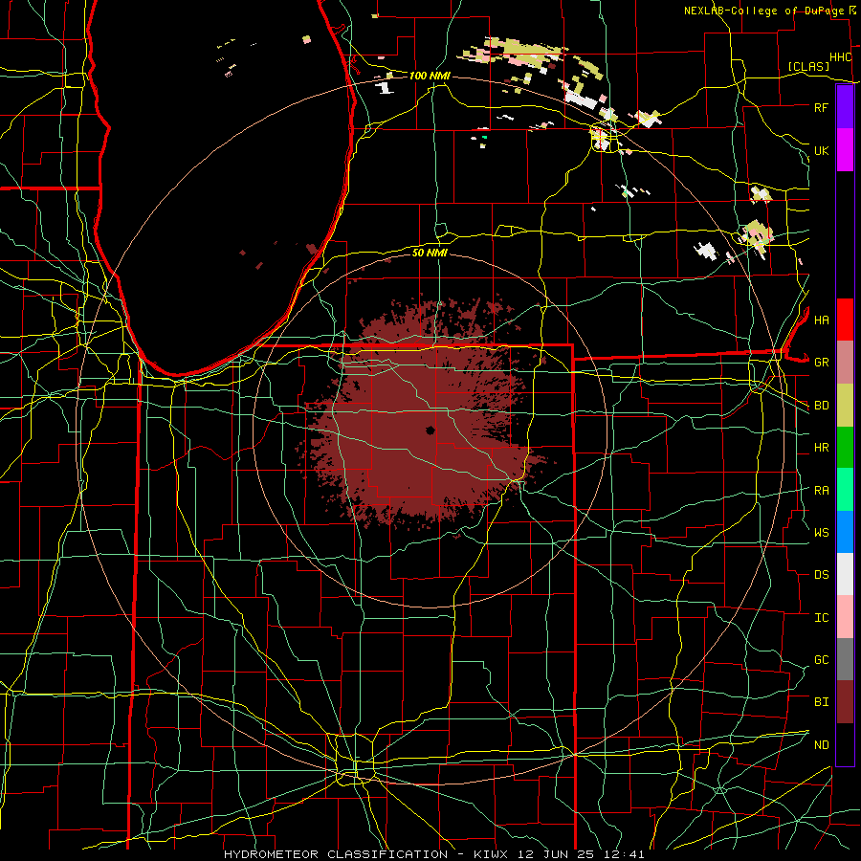Click the black radar site dot inside the brown echo
This screenshot has height=861, width=861.
point(430,430)
